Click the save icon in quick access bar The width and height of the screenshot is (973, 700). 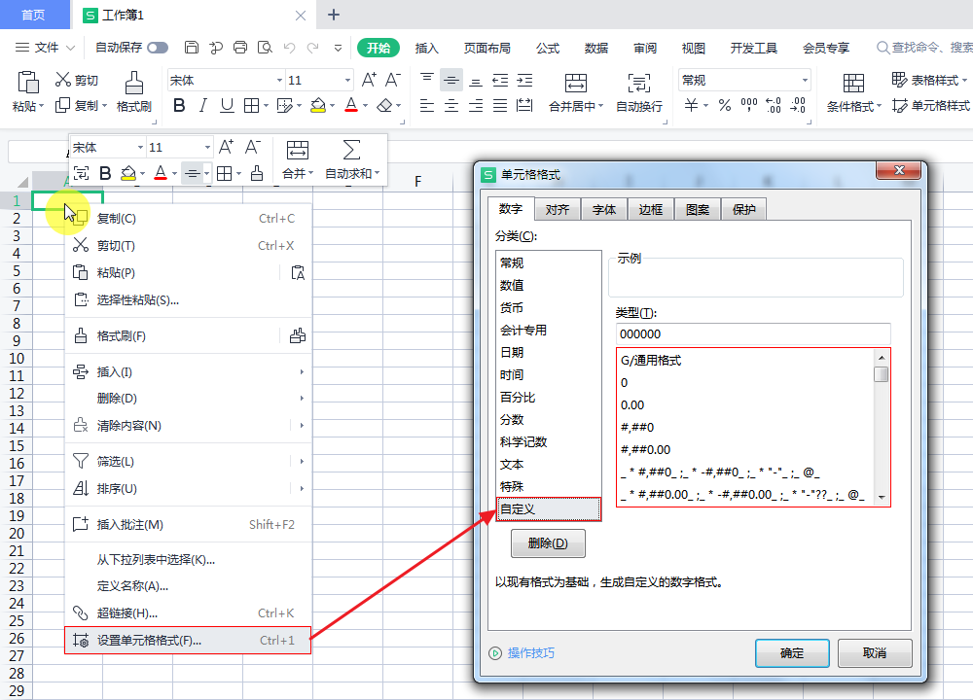[x=192, y=48]
